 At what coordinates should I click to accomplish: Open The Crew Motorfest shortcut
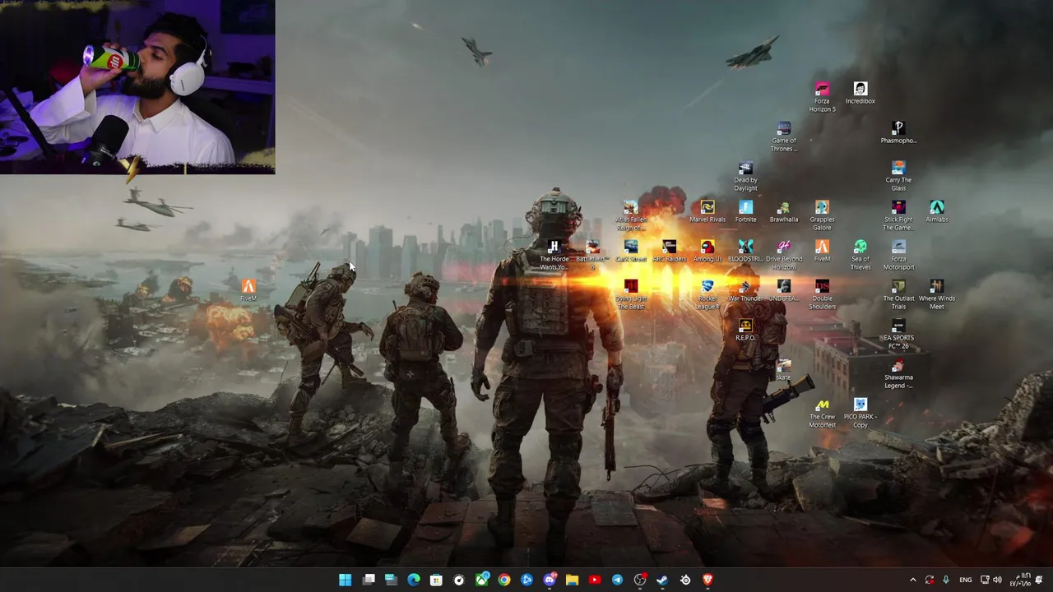click(x=822, y=412)
